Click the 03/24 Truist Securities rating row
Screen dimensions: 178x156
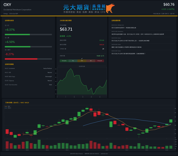tap(28, 85)
